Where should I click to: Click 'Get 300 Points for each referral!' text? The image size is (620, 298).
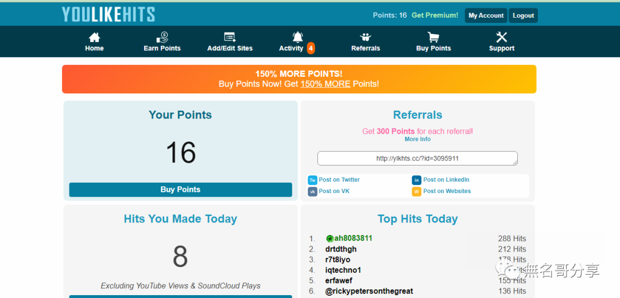tap(417, 131)
